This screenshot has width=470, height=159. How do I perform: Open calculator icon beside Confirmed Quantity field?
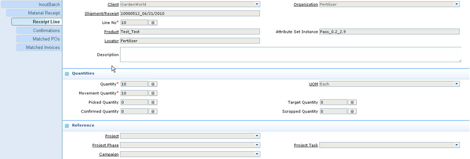pos(154,111)
